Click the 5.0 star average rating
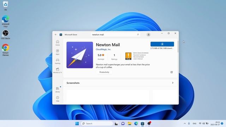This screenshot has width=226, height=127. (101, 57)
